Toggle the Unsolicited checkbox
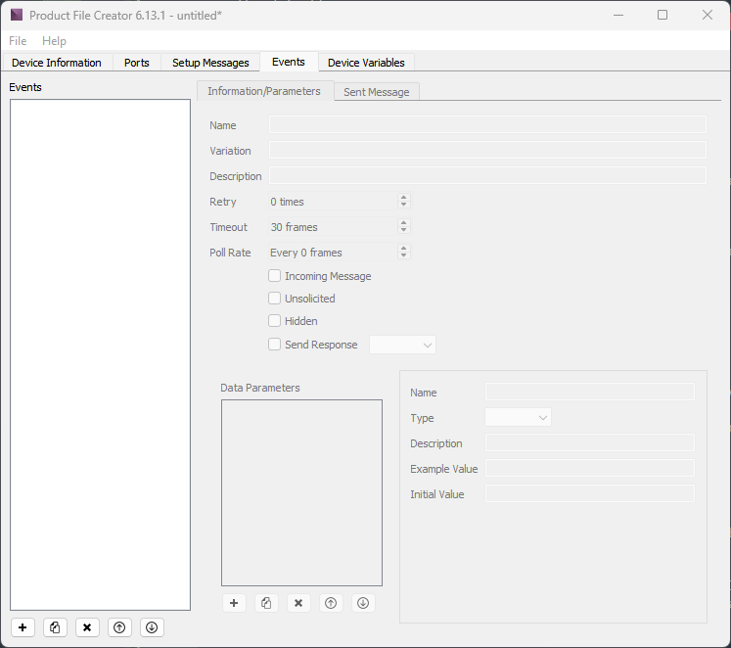This screenshot has height=648, width=731. pos(275,299)
